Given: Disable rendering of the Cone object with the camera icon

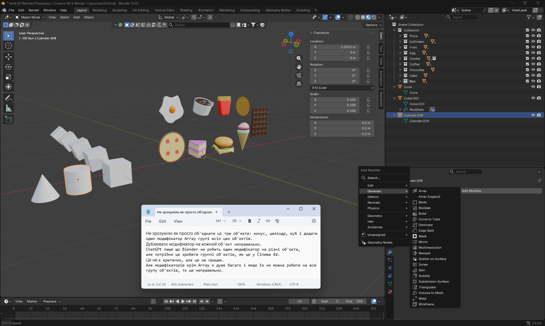Looking at the screenshot, I should point(539,87).
